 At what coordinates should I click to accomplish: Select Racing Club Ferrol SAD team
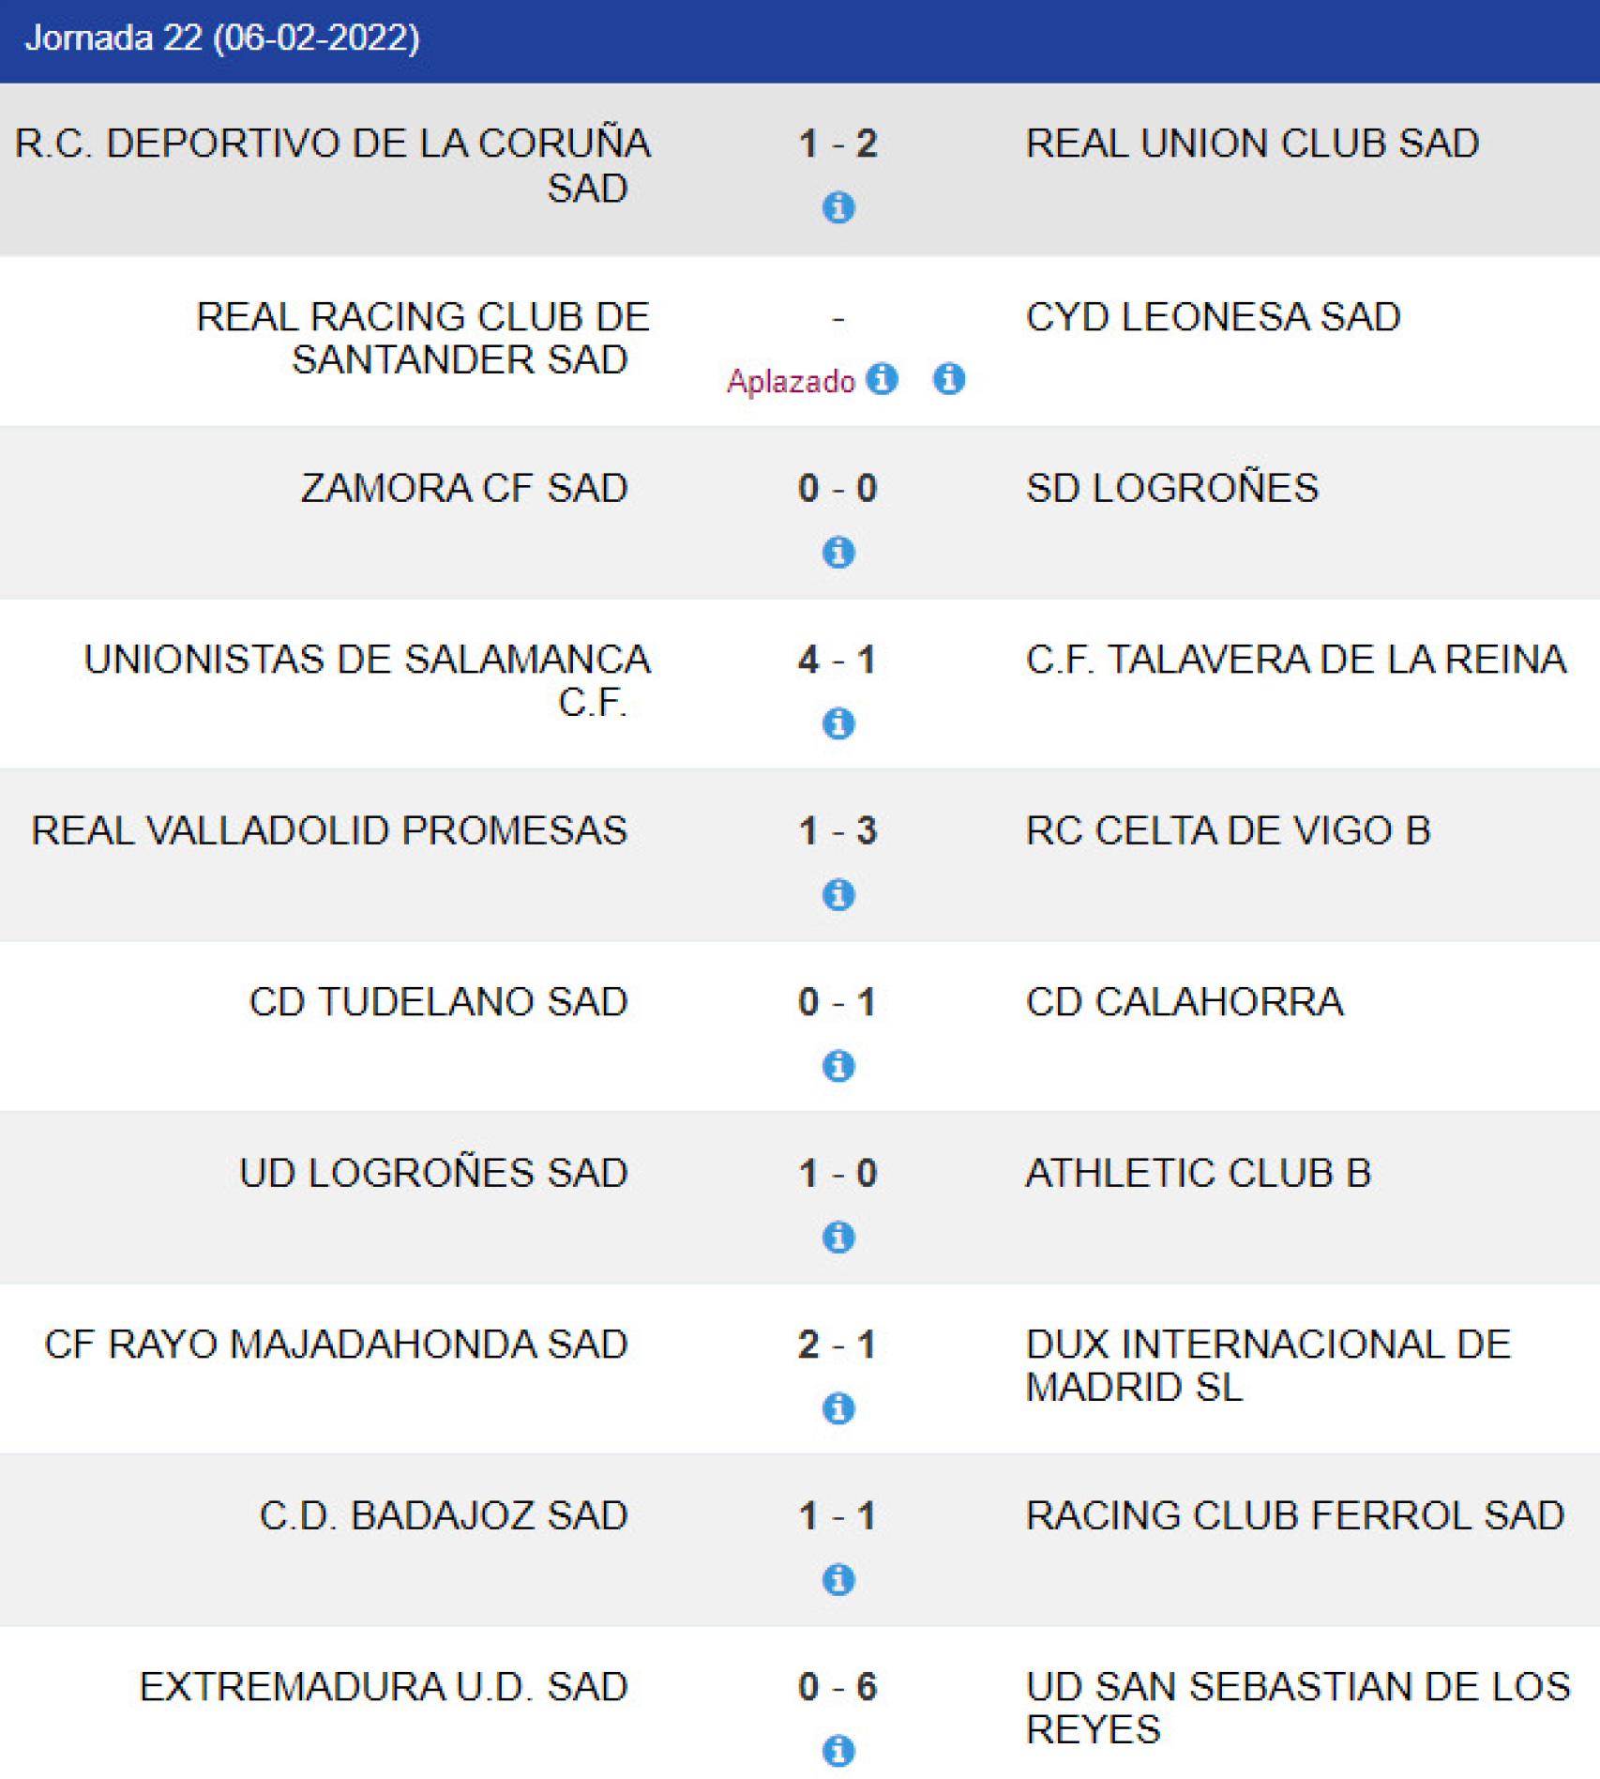[x=1294, y=1515]
